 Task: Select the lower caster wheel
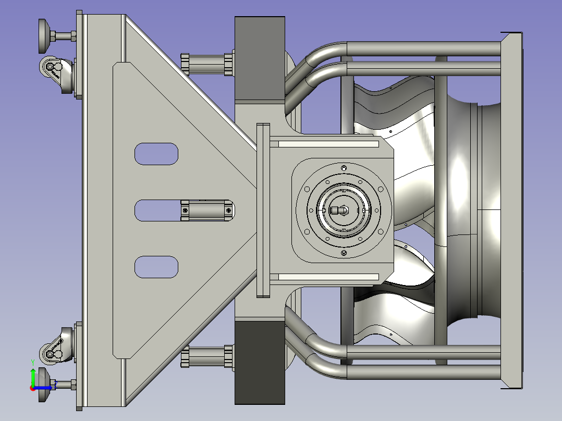click(x=50, y=354)
